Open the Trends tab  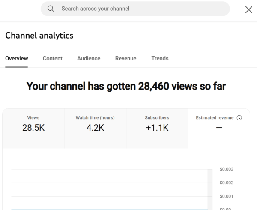160,59
